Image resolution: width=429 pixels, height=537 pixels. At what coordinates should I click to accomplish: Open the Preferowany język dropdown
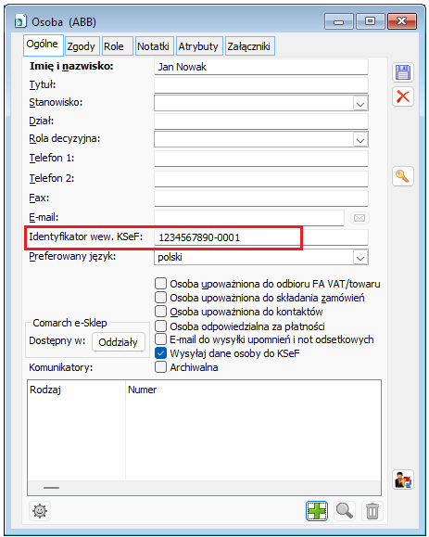(x=360, y=257)
